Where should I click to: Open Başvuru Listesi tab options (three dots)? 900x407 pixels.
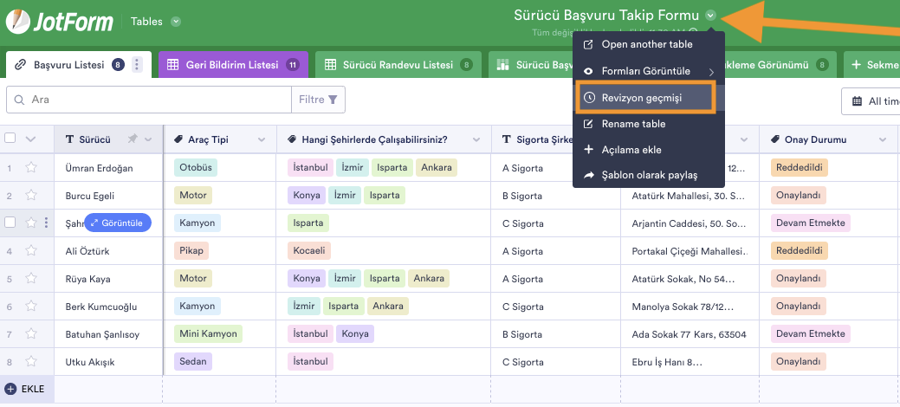pos(137,65)
